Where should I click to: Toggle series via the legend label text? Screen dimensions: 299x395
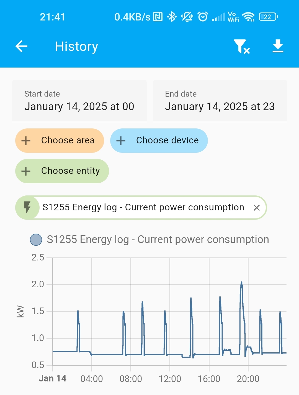pos(158,240)
